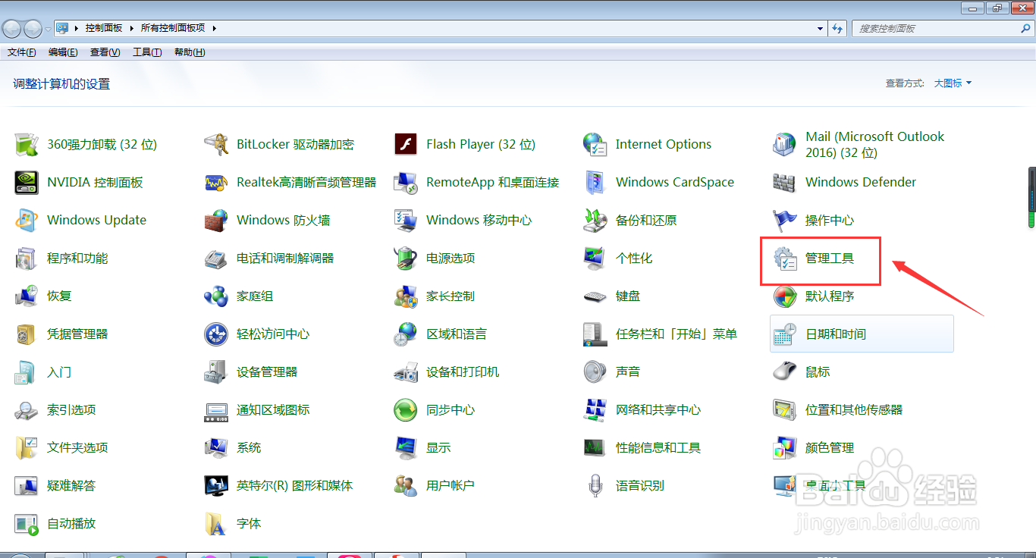Click the 位置和其他传感器 link
Viewport: 1036px width, 558px height.
pos(854,409)
